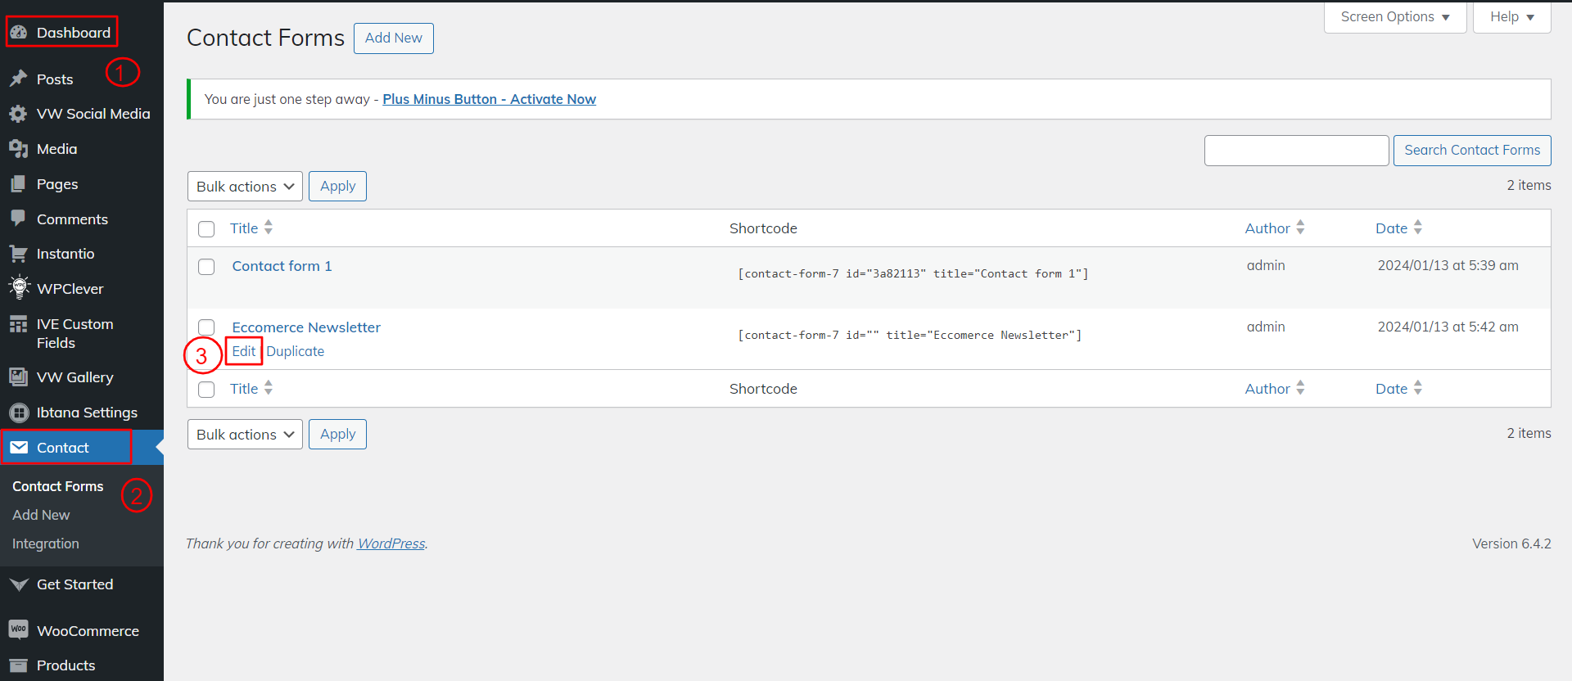Click the Dashboard gauge icon
The image size is (1572, 681).
(19, 33)
